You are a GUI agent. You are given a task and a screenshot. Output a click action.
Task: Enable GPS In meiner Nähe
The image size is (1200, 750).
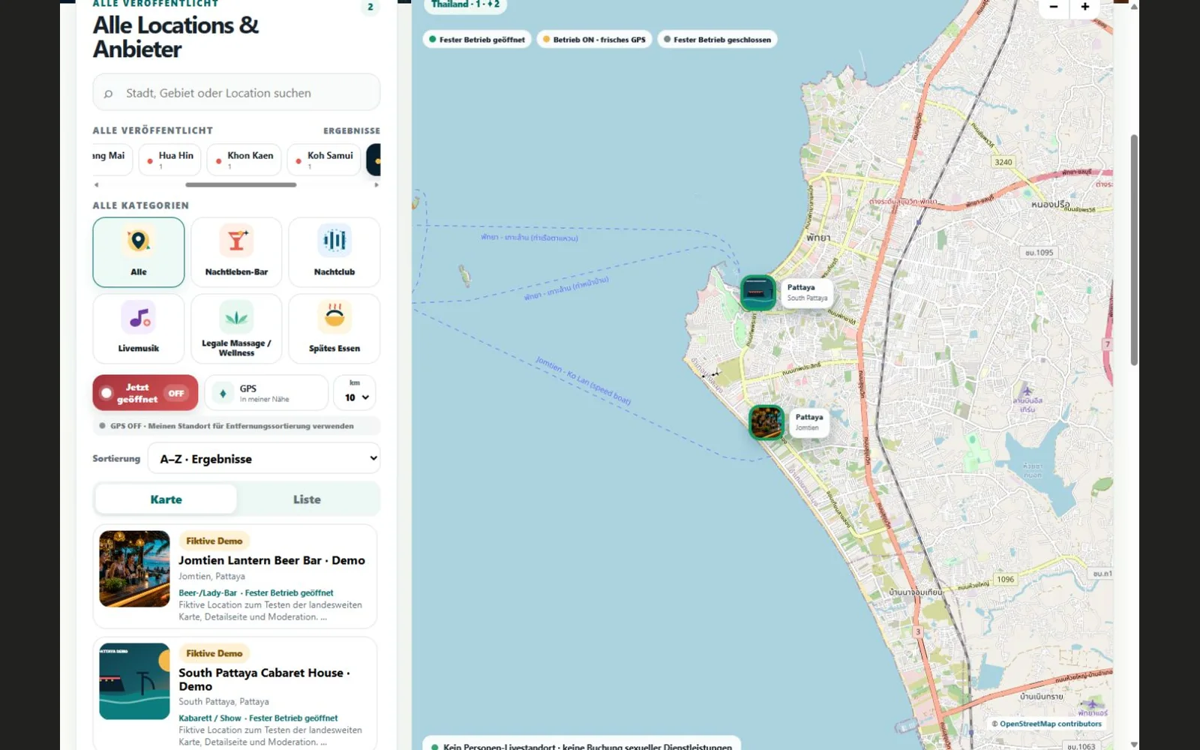pos(266,393)
